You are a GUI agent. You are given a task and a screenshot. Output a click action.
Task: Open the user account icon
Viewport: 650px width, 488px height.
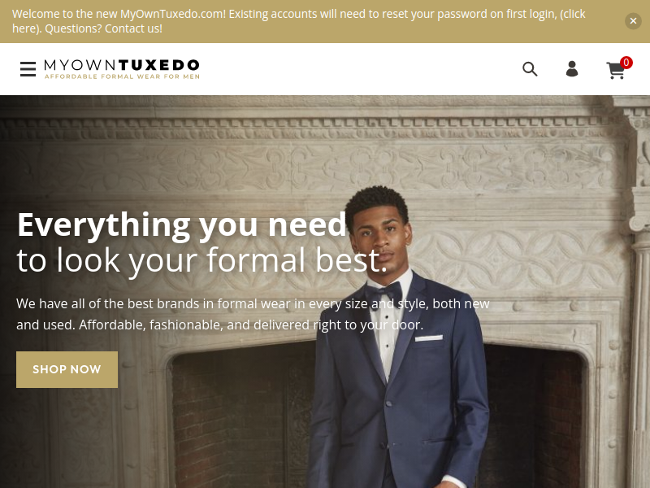[572, 68]
